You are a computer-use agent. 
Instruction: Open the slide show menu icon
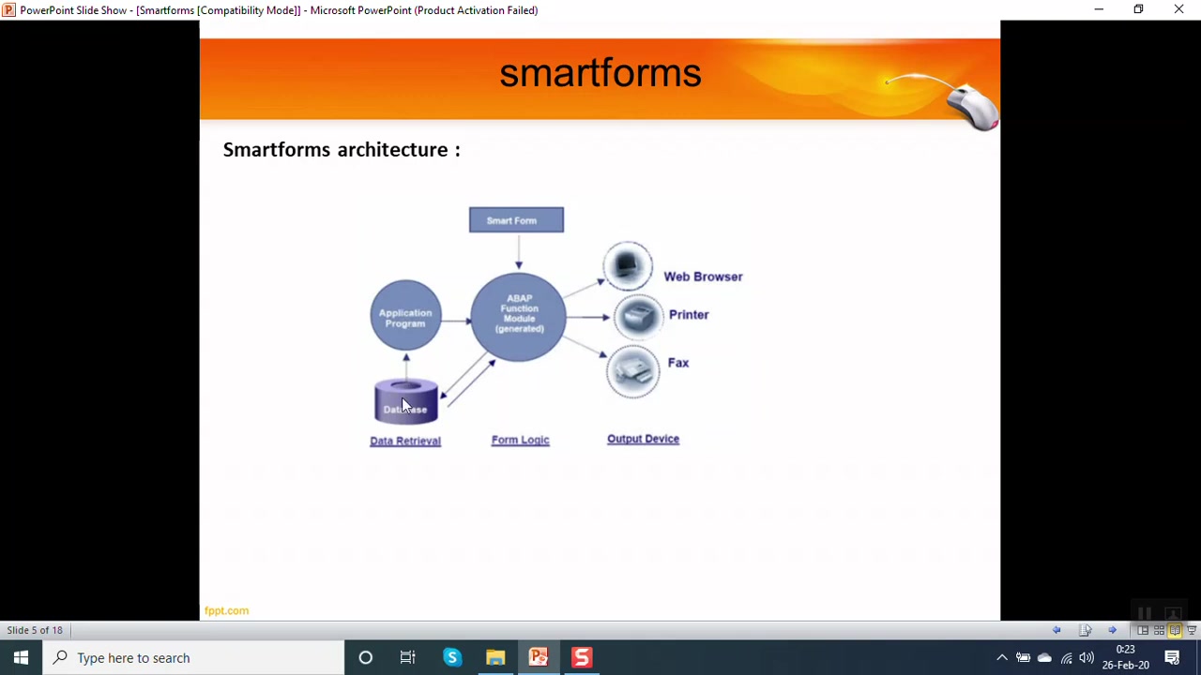click(x=1085, y=630)
